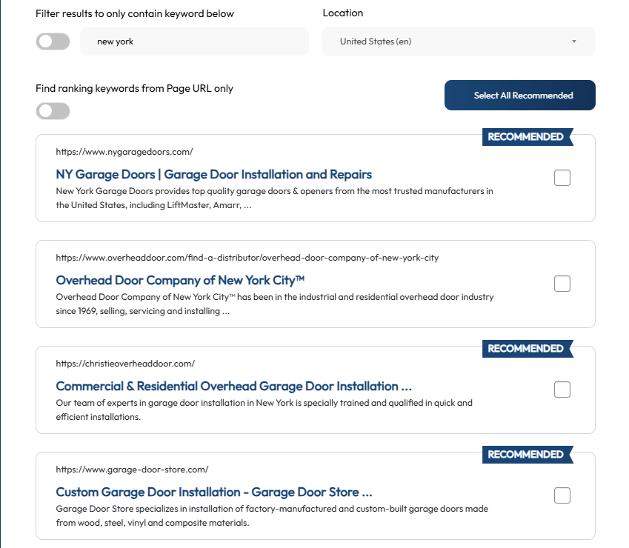
Task: Open Custom Garage Door Installation title link
Action: (x=214, y=492)
